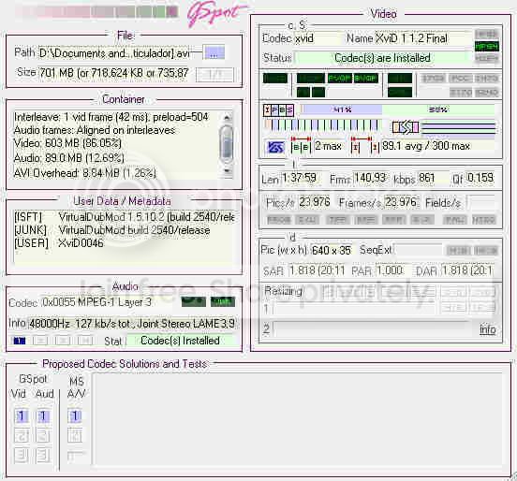Click Pics/s field showing 23.976
517x481 pixels.
(315, 202)
